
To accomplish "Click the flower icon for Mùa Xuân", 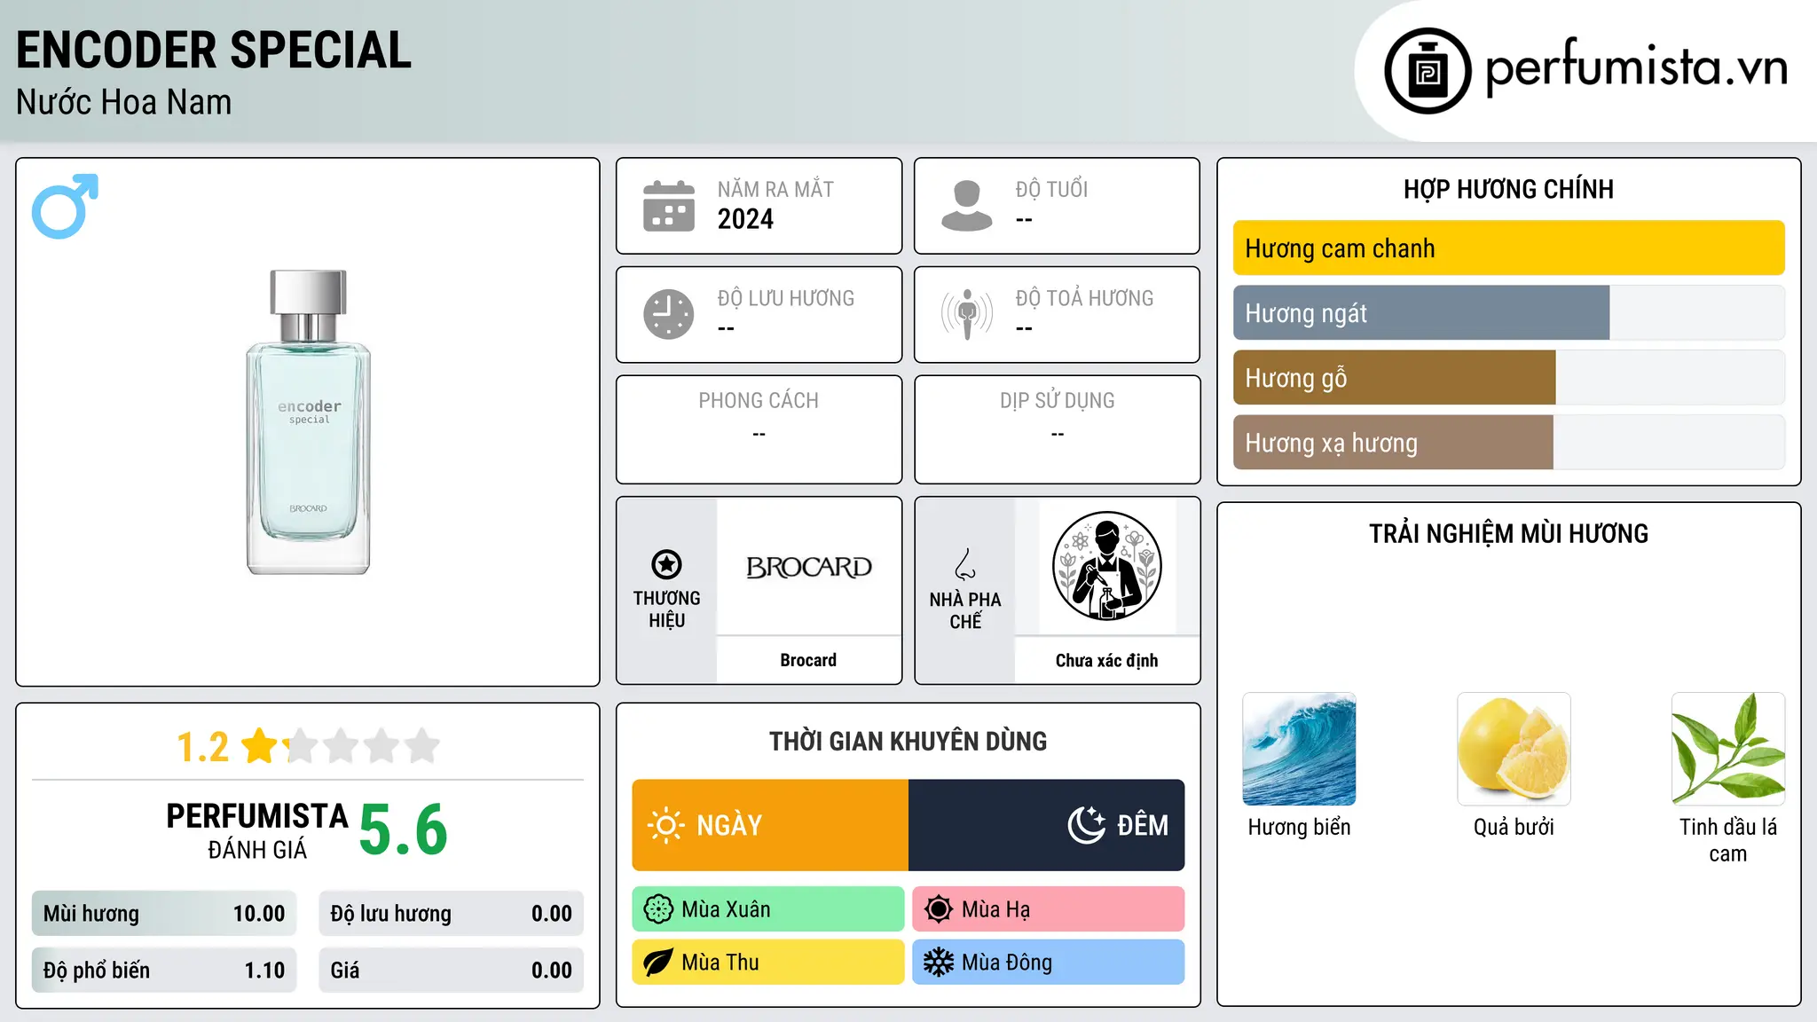I will click(658, 909).
